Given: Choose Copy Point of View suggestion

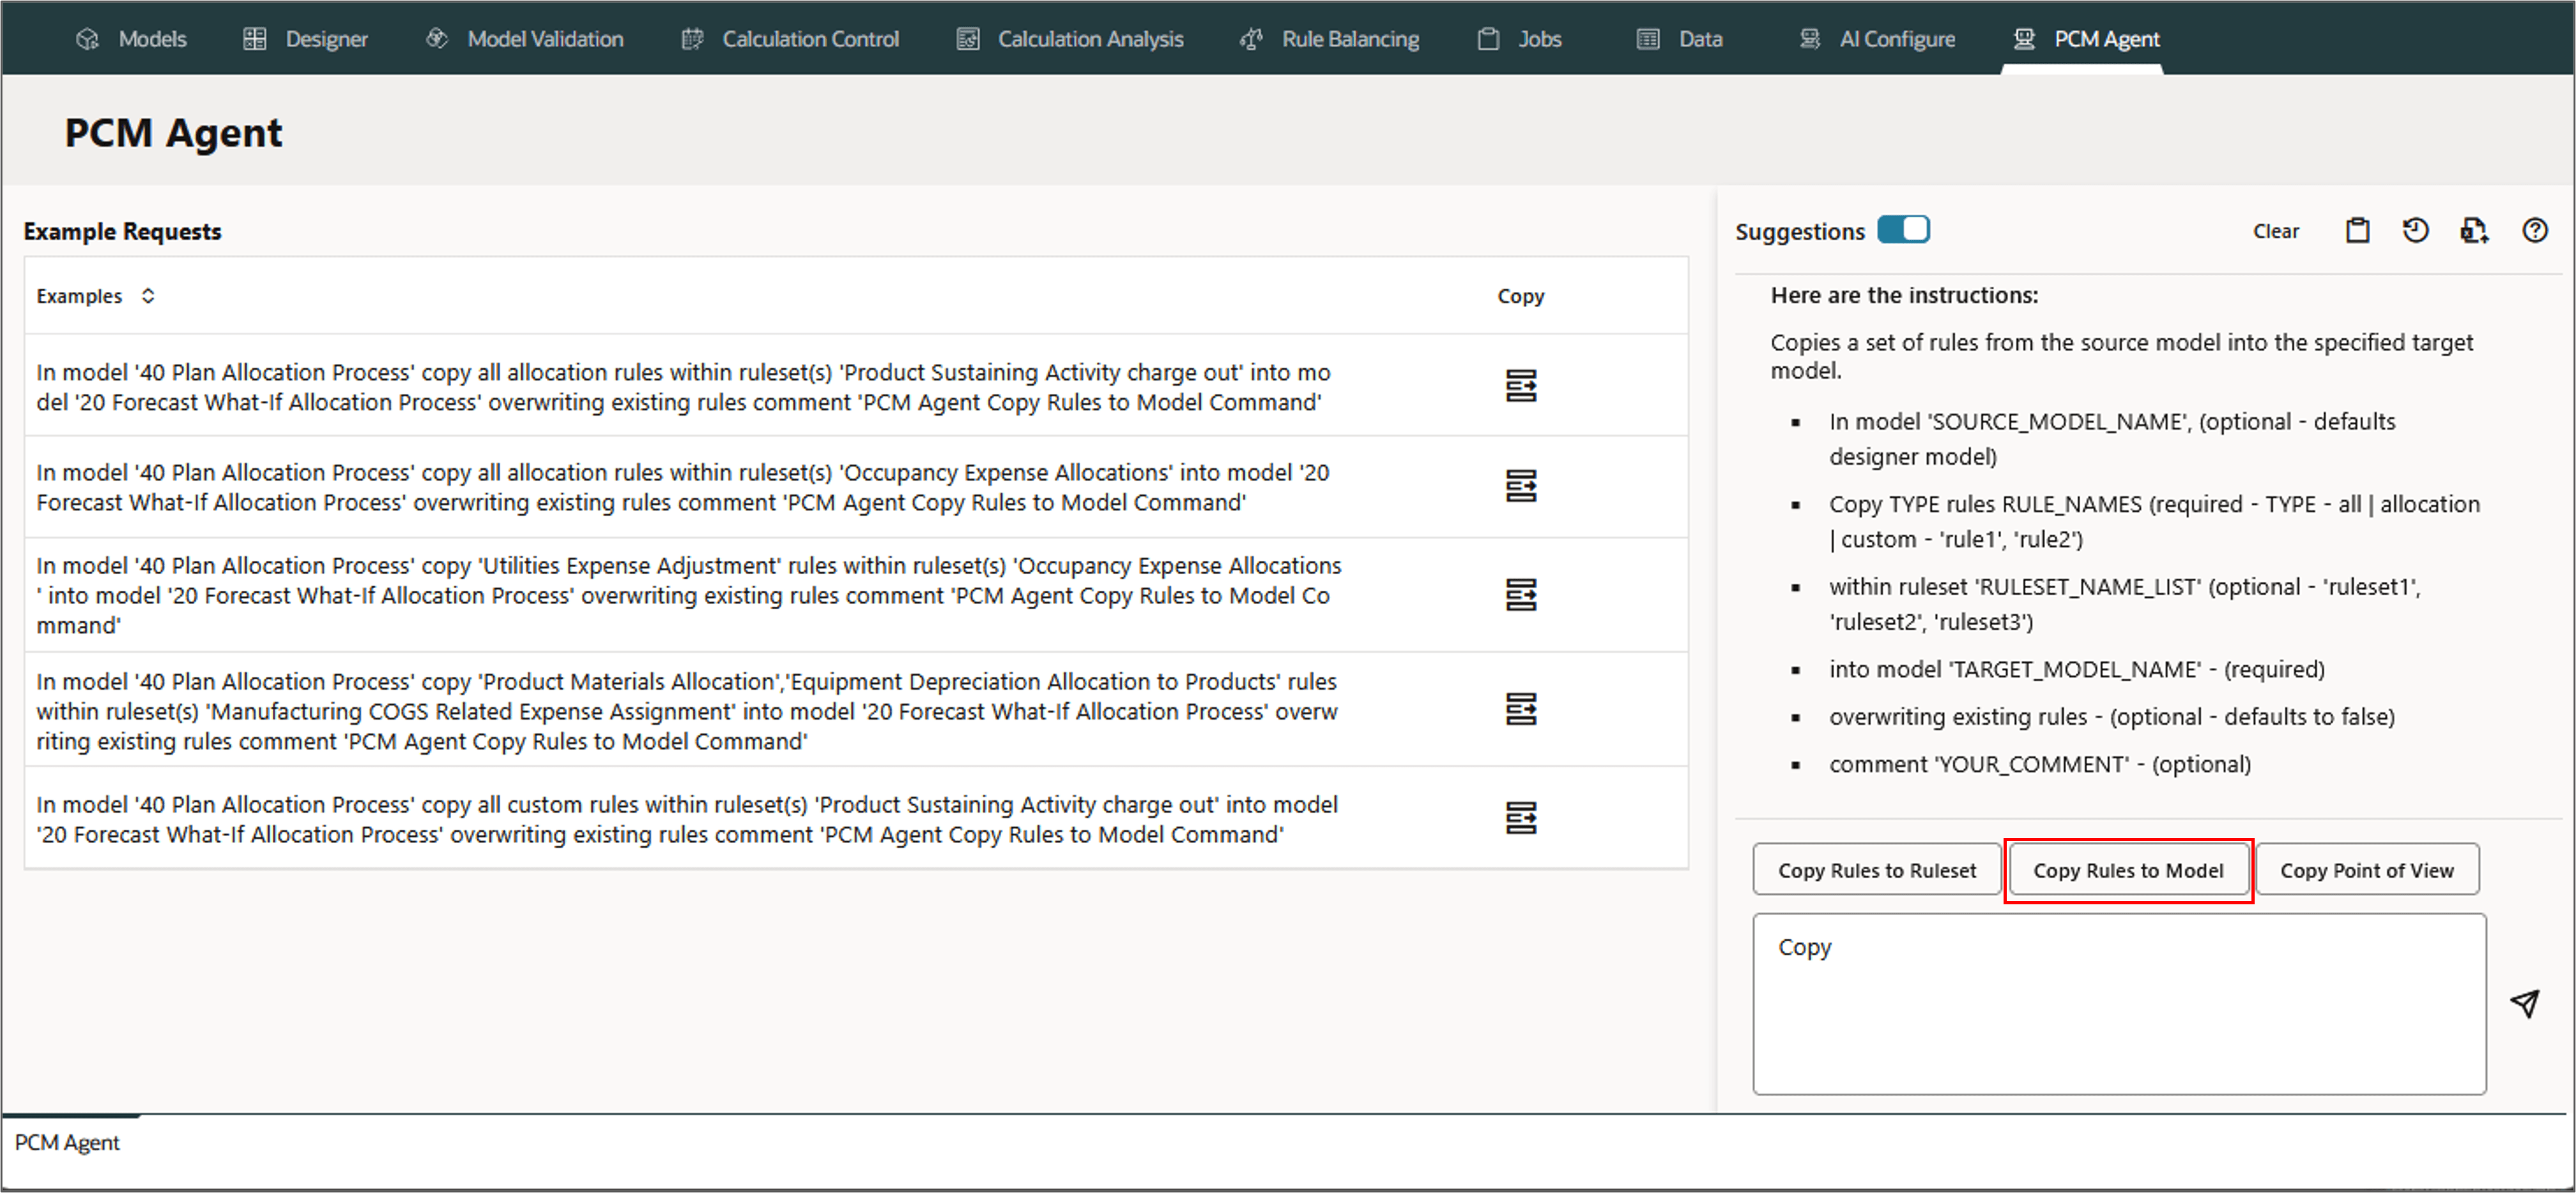Looking at the screenshot, I should tap(2366, 870).
